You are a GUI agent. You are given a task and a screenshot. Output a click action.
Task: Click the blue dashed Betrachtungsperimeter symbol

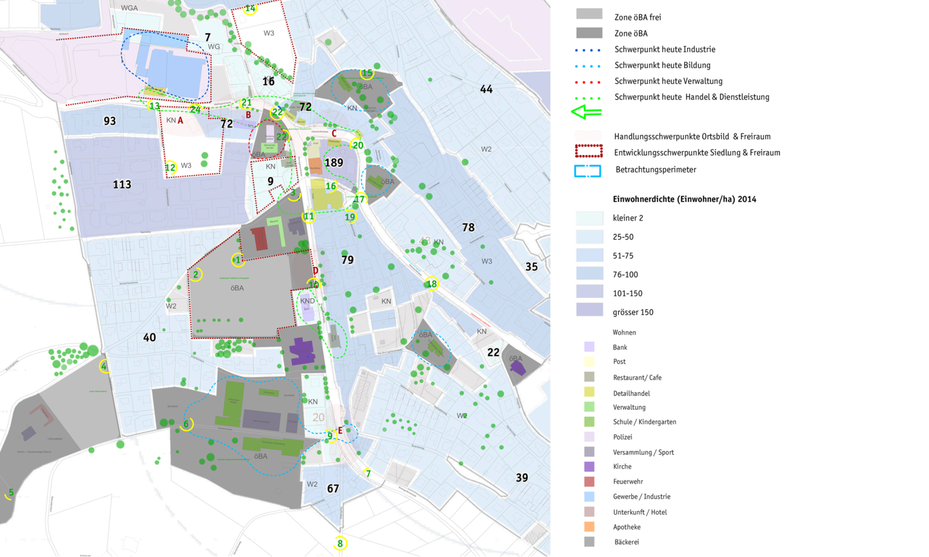point(588,171)
